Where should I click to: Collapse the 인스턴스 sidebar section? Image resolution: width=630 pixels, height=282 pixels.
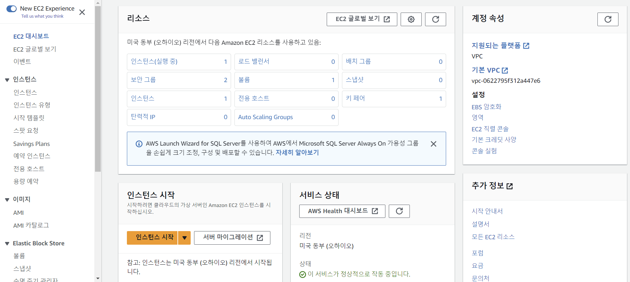pos(7,80)
